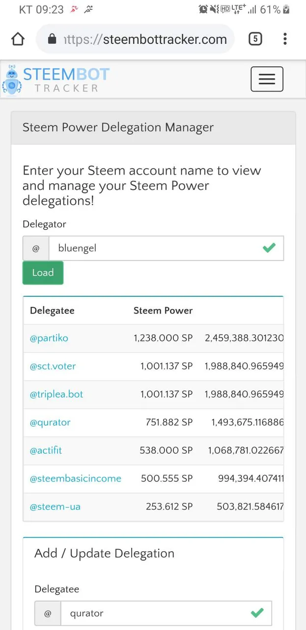Open the @steembasicincome delegatee link
Image resolution: width=306 pixels, height=630 pixels.
tap(76, 478)
